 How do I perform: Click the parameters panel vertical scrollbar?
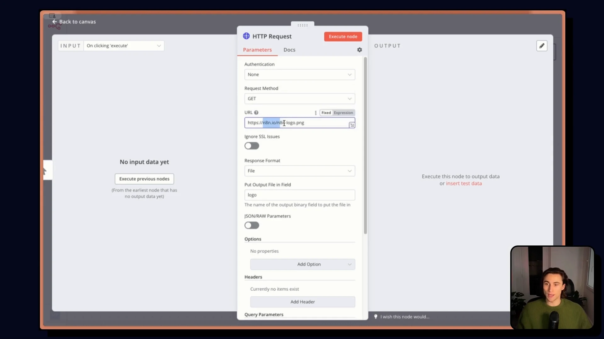(365, 145)
